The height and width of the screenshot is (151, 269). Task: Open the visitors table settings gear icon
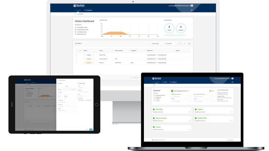189,44
